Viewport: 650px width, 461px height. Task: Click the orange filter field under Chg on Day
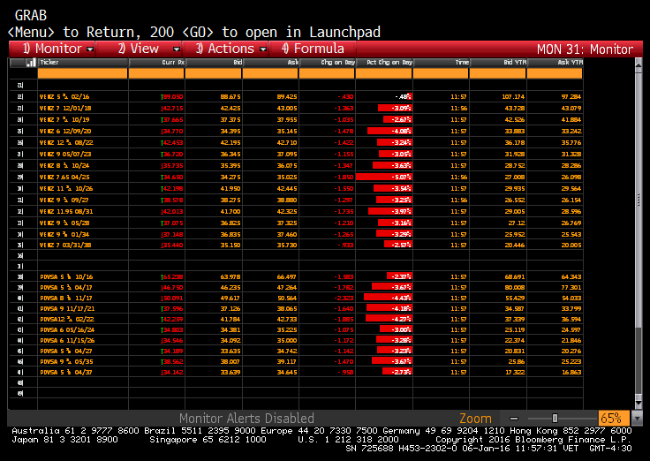pos(327,73)
